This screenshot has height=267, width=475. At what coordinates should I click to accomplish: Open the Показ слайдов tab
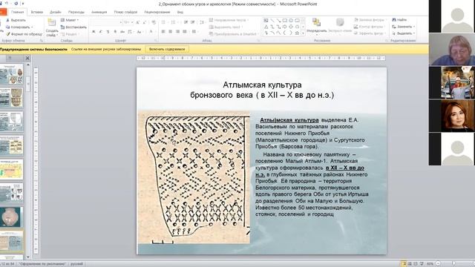coord(125,12)
